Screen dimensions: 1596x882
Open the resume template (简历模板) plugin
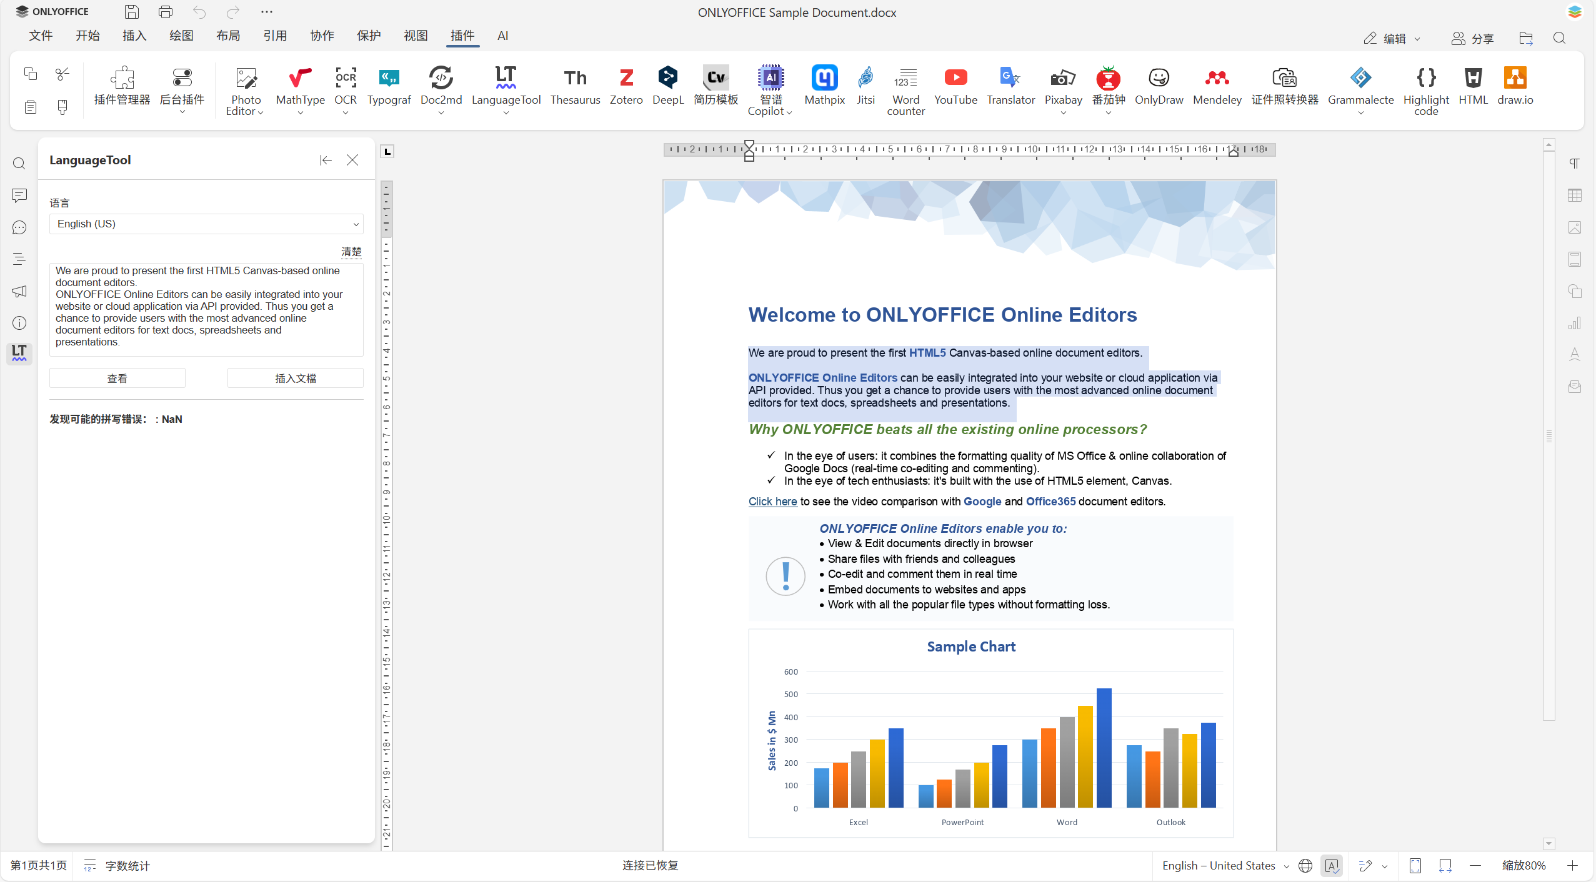click(x=716, y=86)
